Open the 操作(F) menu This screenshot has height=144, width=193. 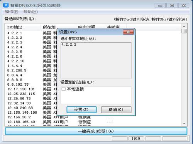click(12, 12)
